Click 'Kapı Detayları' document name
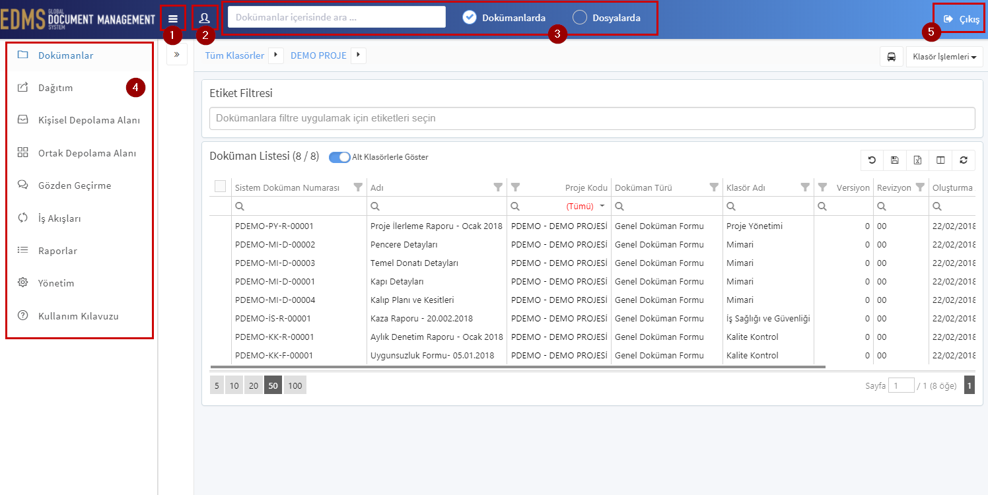Image resolution: width=988 pixels, height=495 pixels. (397, 281)
